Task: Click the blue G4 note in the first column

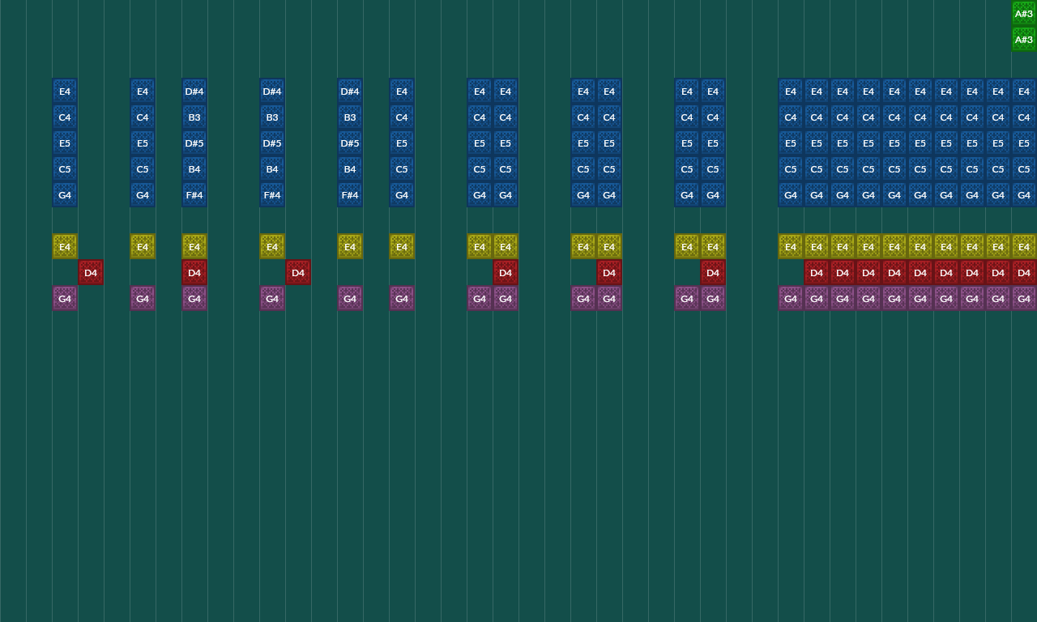Action: click(x=64, y=194)
